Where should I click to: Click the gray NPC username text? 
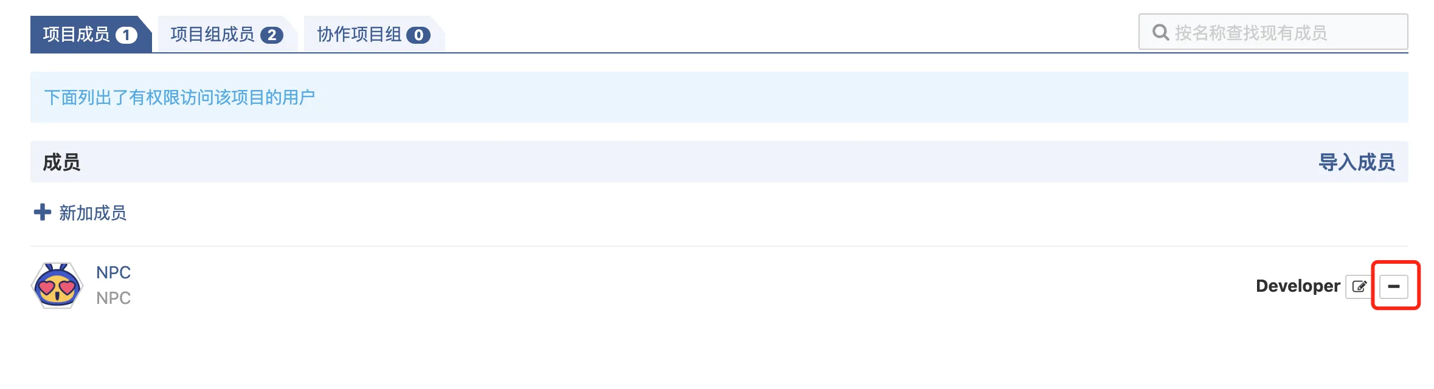pos(114,298)
